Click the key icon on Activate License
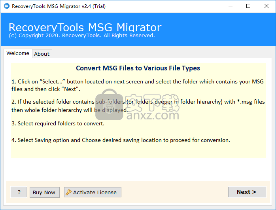 68,192
